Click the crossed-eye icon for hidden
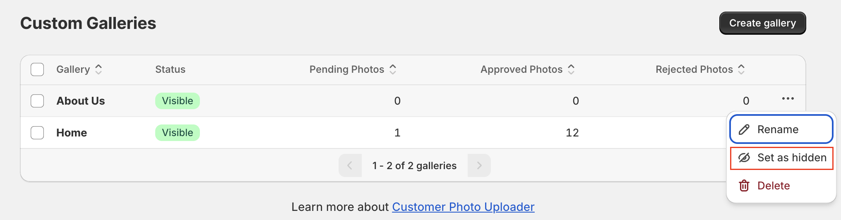 tap(744, 158)
